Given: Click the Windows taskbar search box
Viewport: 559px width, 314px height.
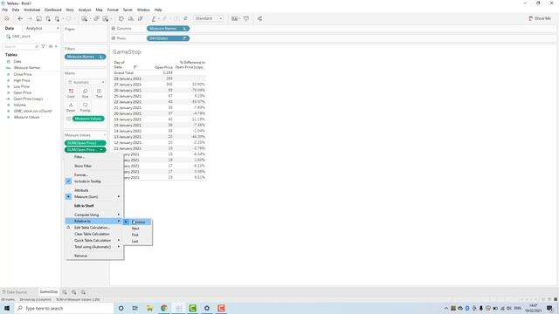Looking at the screenshot, I should (x=64, y=308).
